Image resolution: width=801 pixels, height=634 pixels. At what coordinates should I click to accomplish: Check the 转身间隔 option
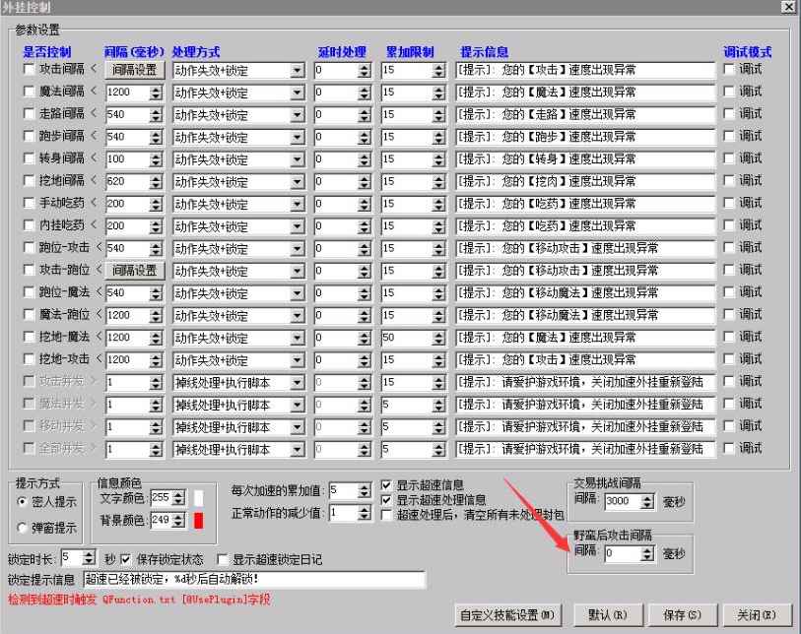(30, 158)
